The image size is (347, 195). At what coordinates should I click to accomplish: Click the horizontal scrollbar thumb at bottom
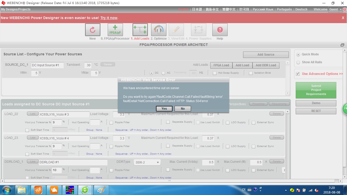pos(170,181)
